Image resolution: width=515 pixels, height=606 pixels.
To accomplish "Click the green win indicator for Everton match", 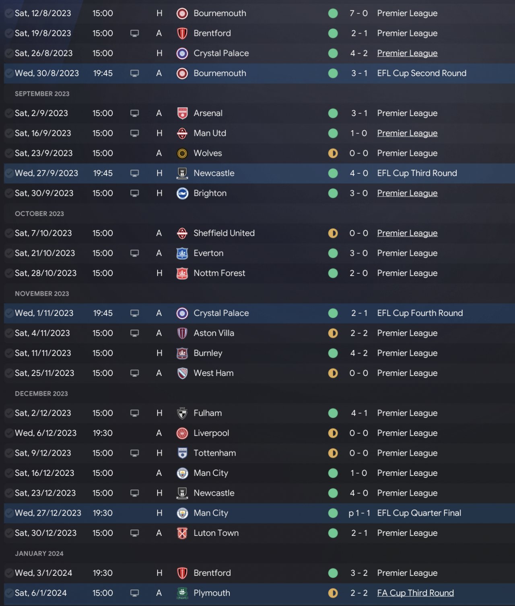I will [333, 253].
